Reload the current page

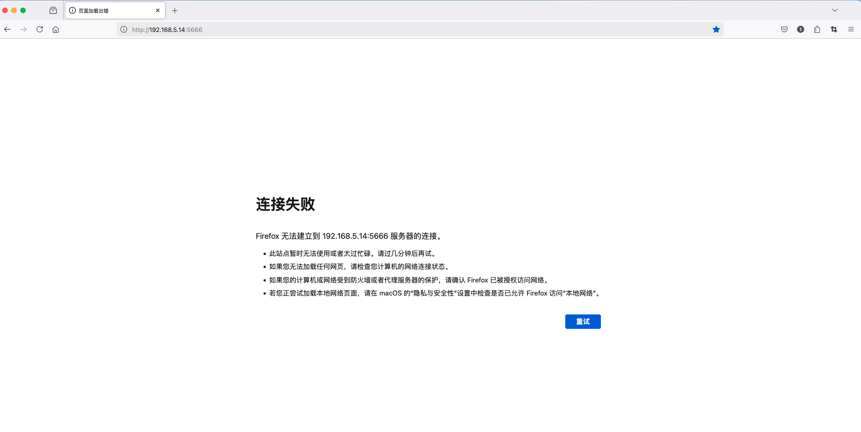(40, 29)
